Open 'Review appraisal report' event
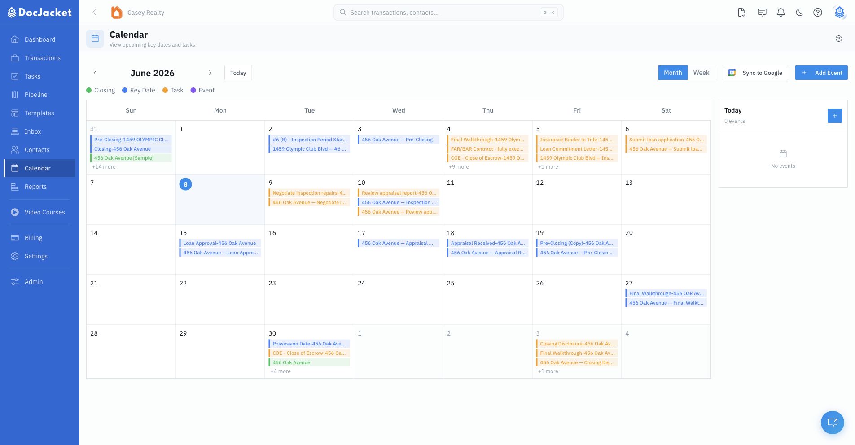This screenshot has height=445, width=855. [399, 193]
